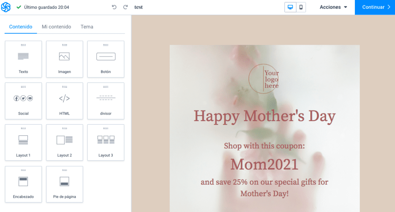Choose the Botón content block
Screen dimensions: 395x212
tap(106, 59)
